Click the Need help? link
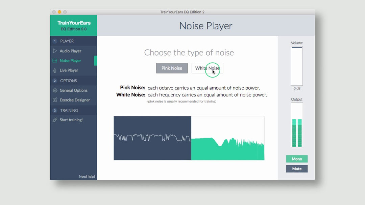The width and height of the screenshot is (365, 205). 87,176
